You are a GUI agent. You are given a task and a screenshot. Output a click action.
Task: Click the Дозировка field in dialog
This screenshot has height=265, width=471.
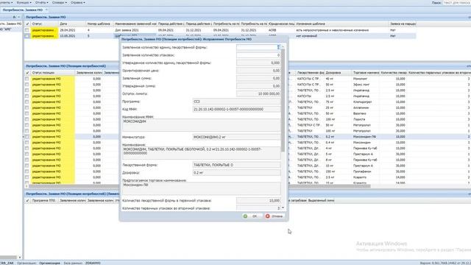click(x=236, y=173)
